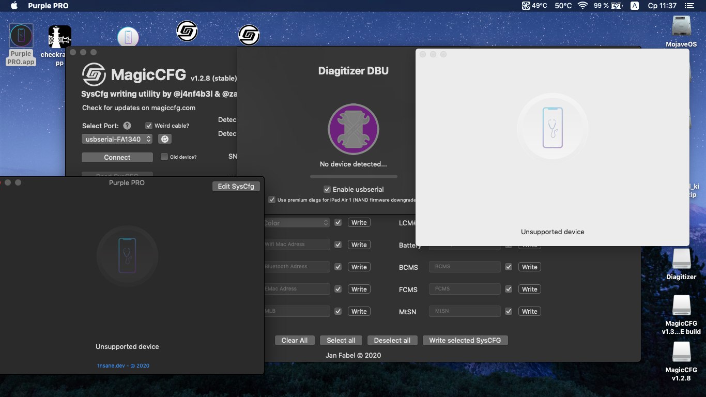The image size is (706, 397).
Task: Open the Purple PRO application menu
Action: click(48, 6)
